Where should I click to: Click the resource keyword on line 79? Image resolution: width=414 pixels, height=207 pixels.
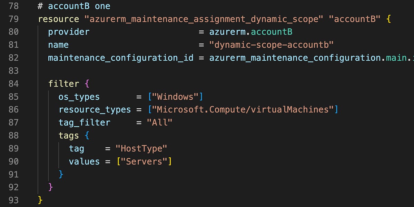[58, 19]
